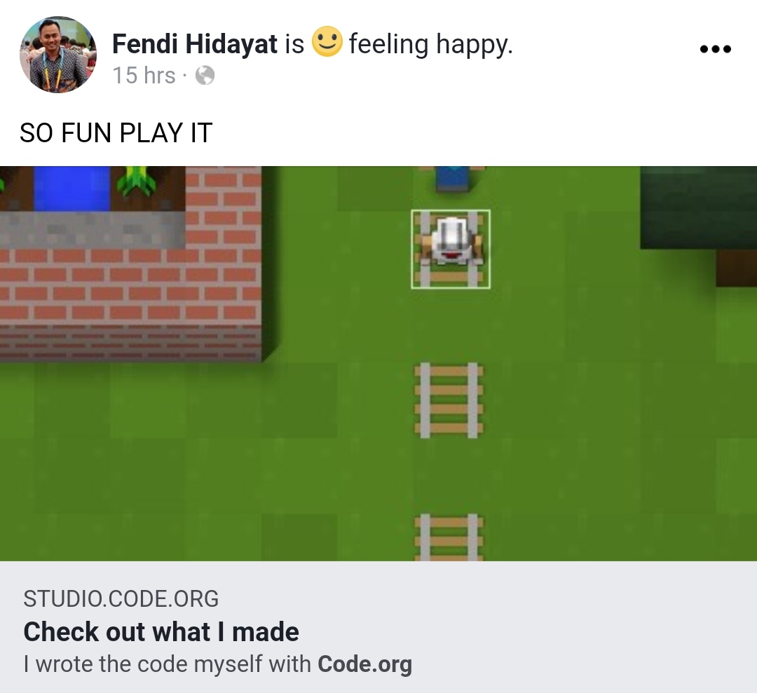Open the STUDIO.CODE.ORG domain link
Viewport: 757px width, 693px height.
coord(121,599)
